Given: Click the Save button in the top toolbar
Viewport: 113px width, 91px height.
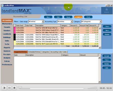Looking at the screenshot, I should pyautogui.click(x=68, y=17).
